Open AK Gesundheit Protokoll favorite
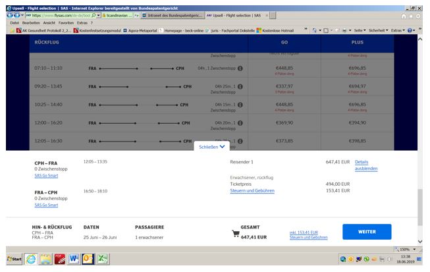Screen dimensions: 430x272 pos(43,30)
